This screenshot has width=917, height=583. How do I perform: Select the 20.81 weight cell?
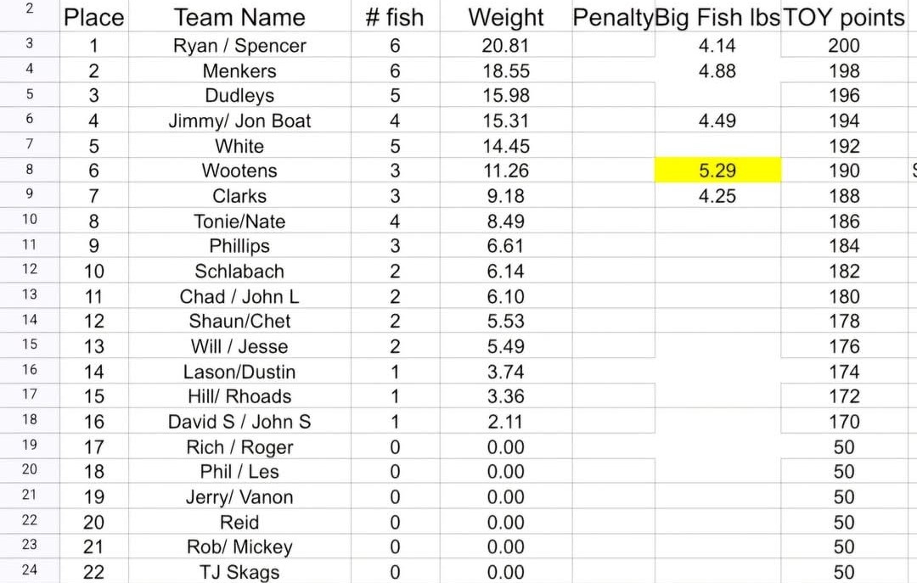pyautogui.click(x=506, y=46)
